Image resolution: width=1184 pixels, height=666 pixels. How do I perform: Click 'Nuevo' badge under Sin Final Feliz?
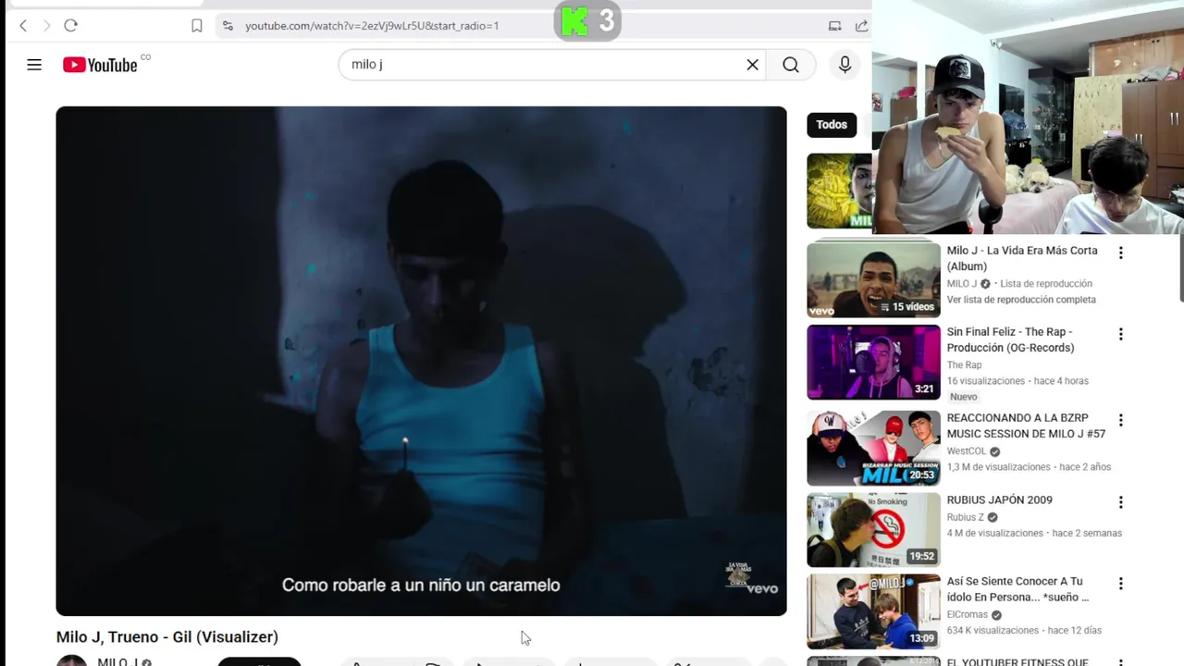point(963,397)
